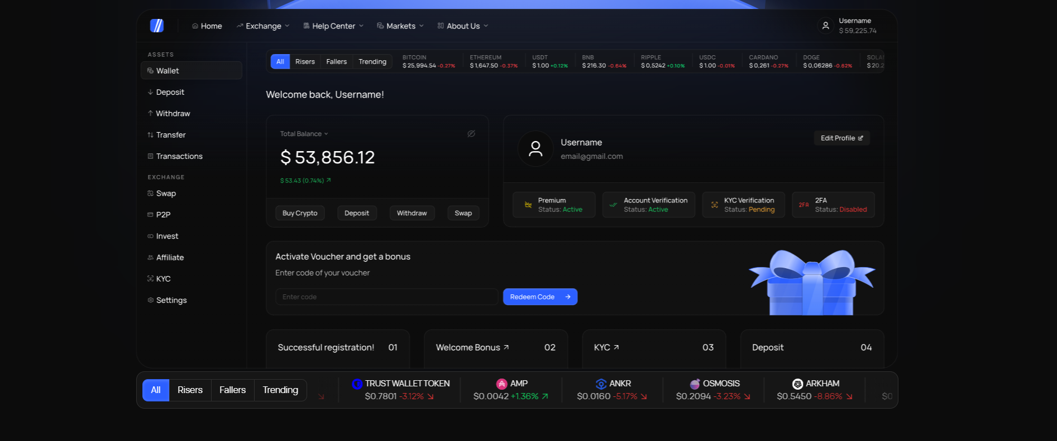
Task: Expand the Markets navigation dropdown
Action: [x=400, y=26]
